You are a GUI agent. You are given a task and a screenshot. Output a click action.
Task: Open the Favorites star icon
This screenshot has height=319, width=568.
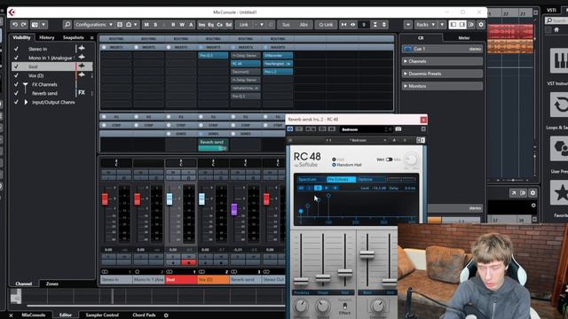pos(559,193)
